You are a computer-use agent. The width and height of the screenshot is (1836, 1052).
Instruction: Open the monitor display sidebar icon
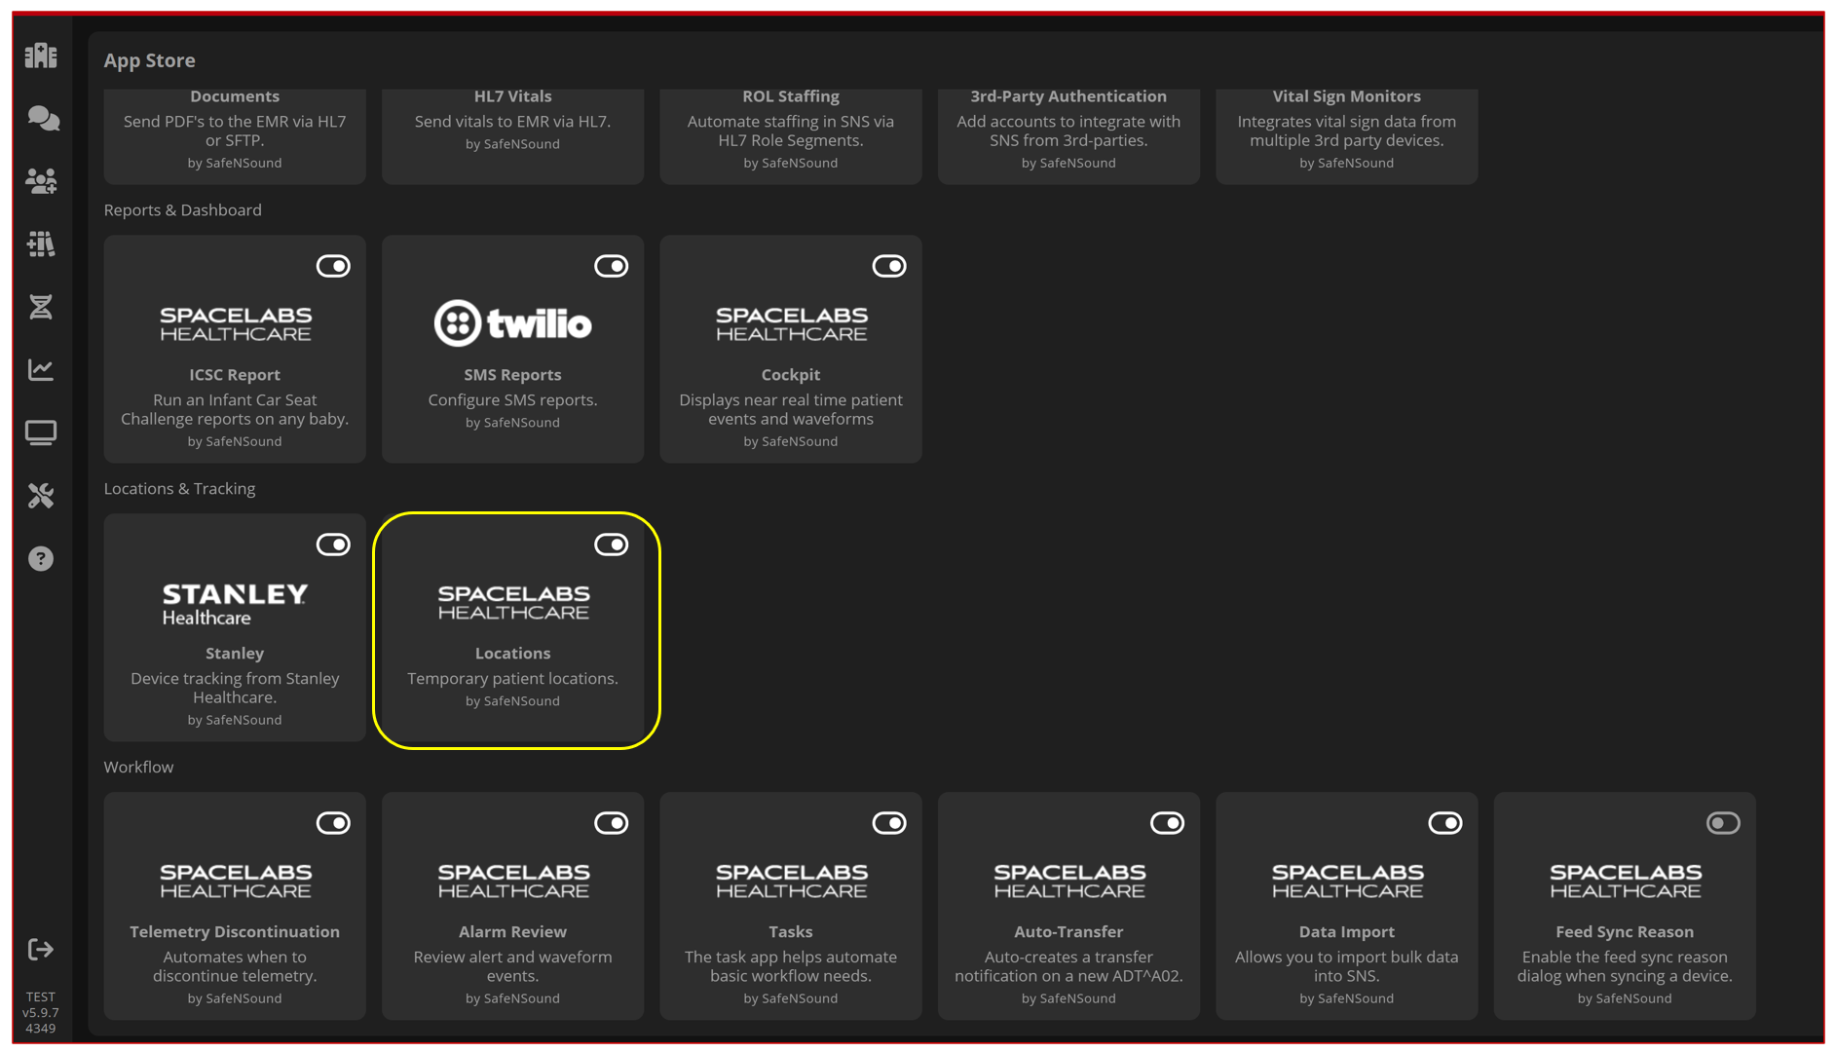(x=41, y=432)
